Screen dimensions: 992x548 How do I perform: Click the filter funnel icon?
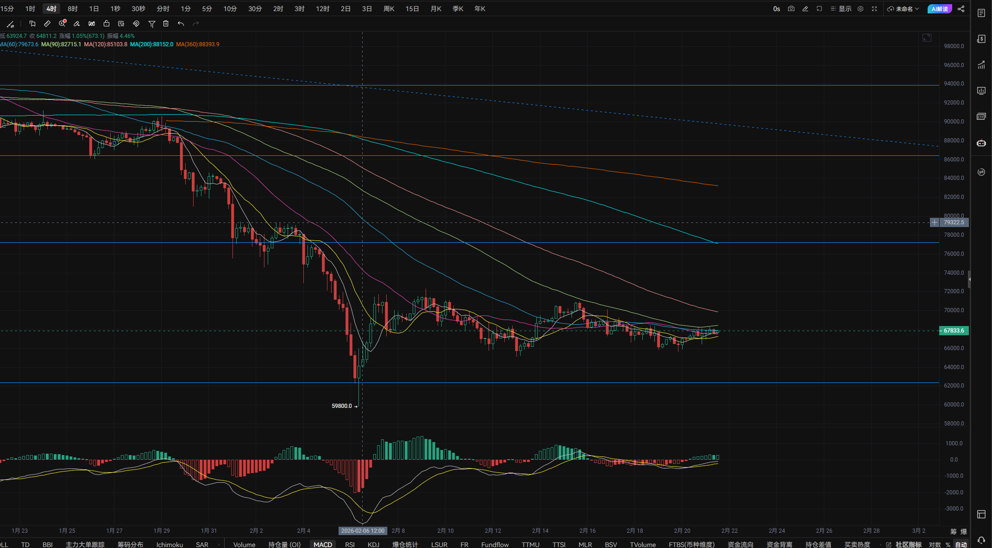click(151, 24)
